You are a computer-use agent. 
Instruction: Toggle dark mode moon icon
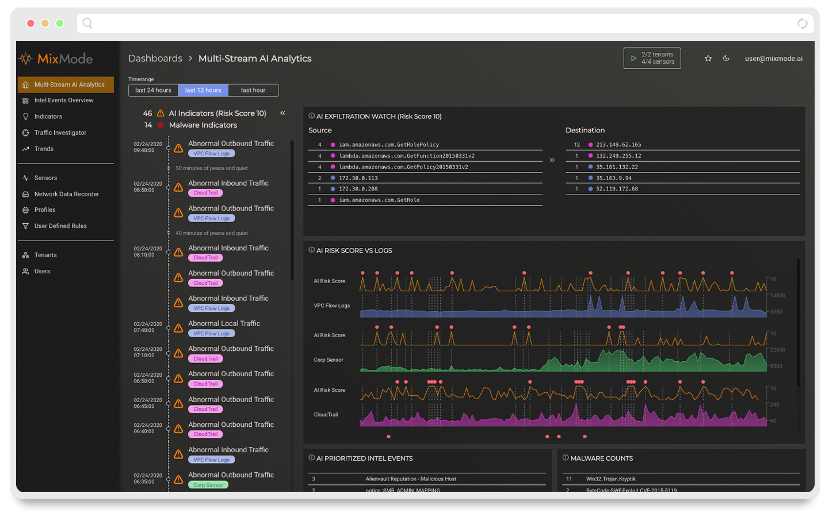click(x=726, y=59)
